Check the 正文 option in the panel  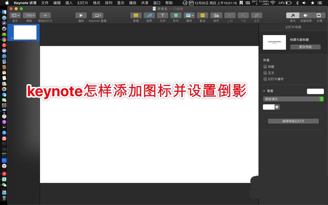265,72
